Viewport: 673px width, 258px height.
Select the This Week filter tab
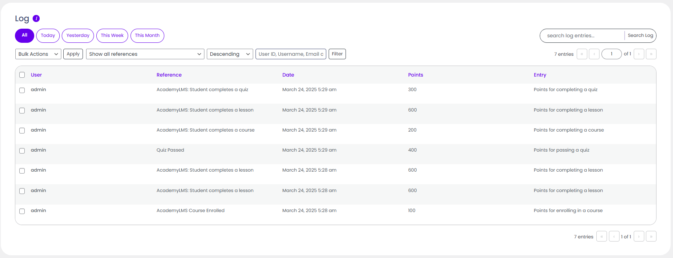(x=112, y=35)
